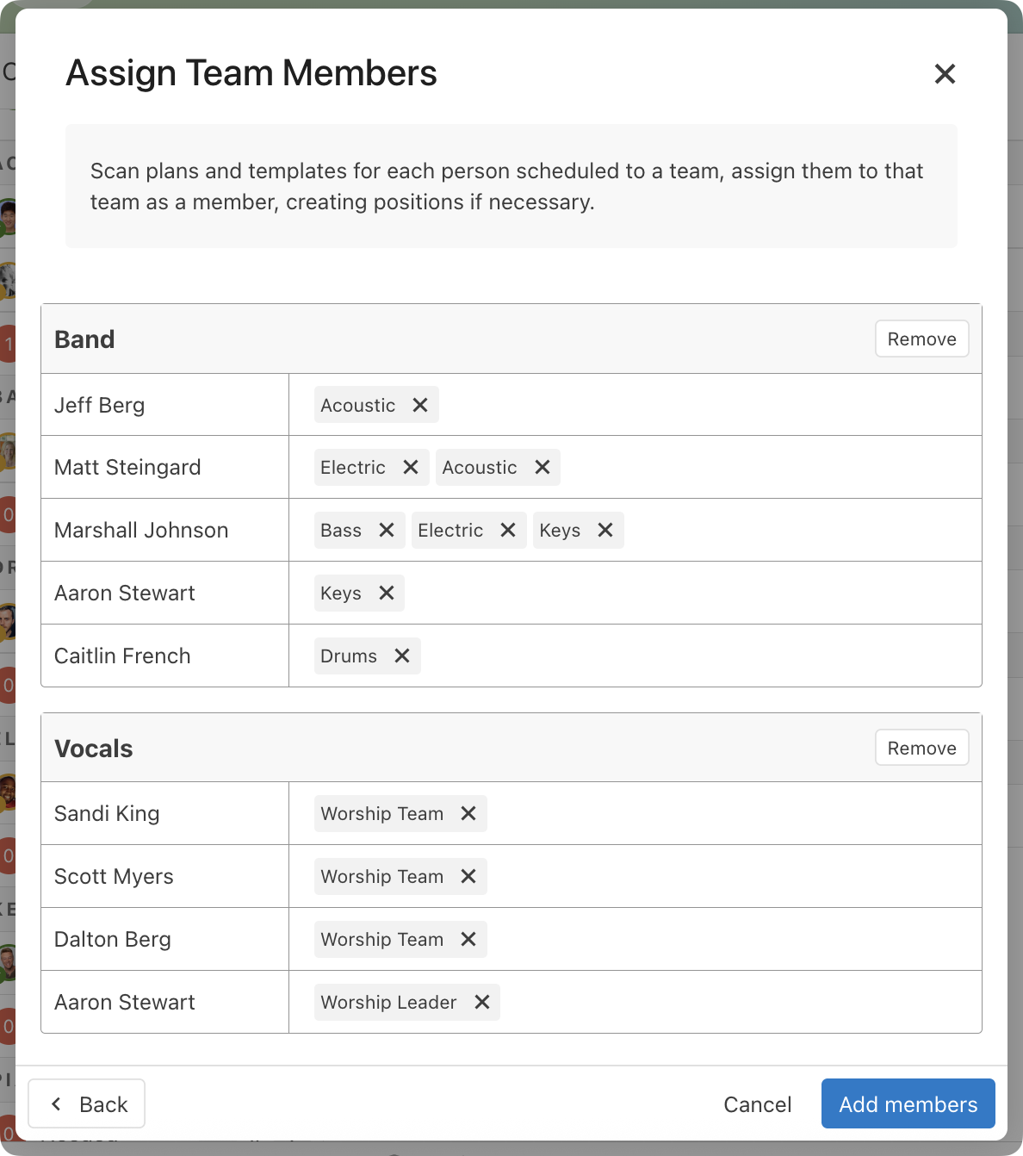The width and height of the screenshot is (1023, 1156).
Task: Remove Worship Team from Scott Myers
Action: 468,876
